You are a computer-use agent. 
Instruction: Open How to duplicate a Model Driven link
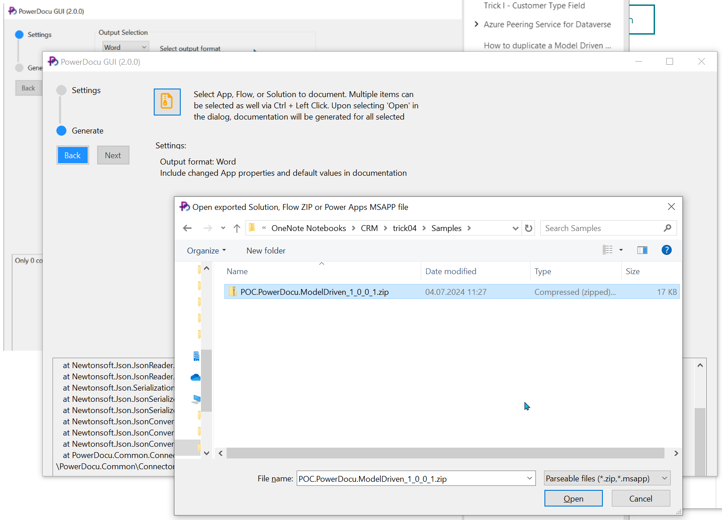coord(547,45)
